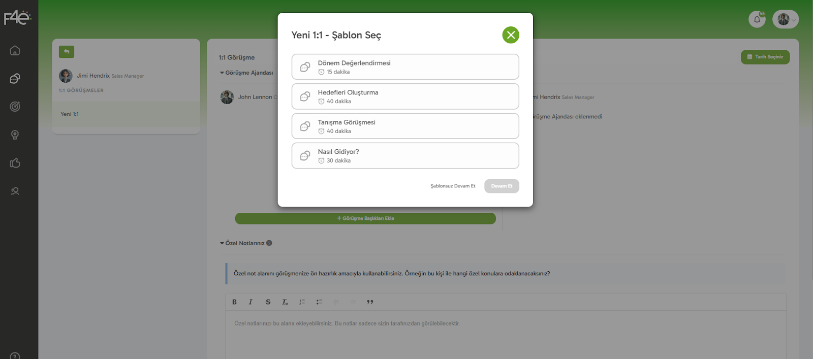Close the Şablon Seç dialog
Image resolution: width=813 pixels, height=359 pixels.
511,35
